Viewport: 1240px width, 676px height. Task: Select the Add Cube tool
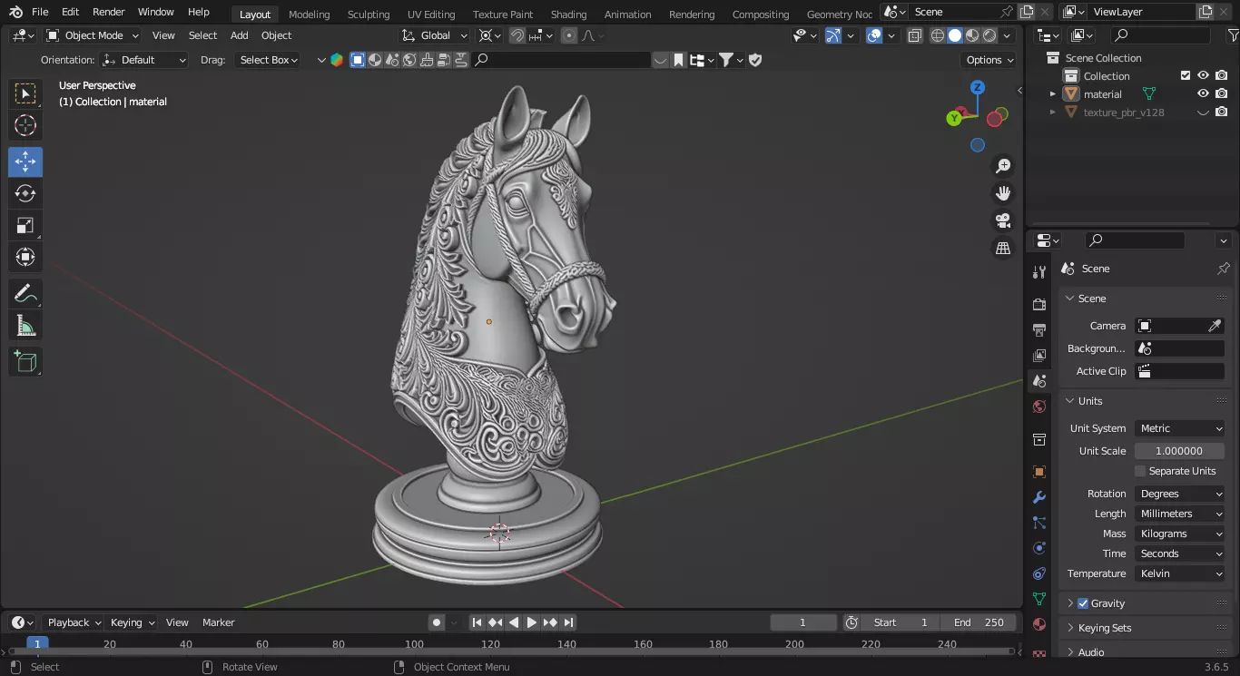pyautogui.click(x=25, y=362)
